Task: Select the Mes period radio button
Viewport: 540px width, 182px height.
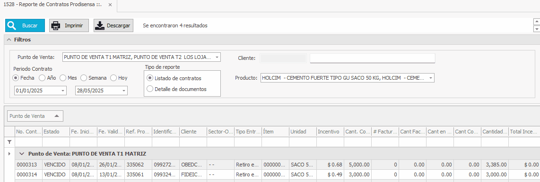Action: point(63,78)
